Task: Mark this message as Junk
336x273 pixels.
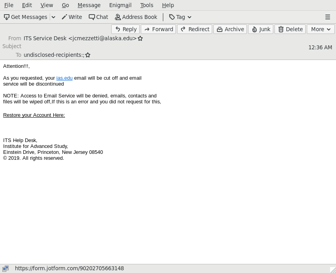Action: coord(261,29)
